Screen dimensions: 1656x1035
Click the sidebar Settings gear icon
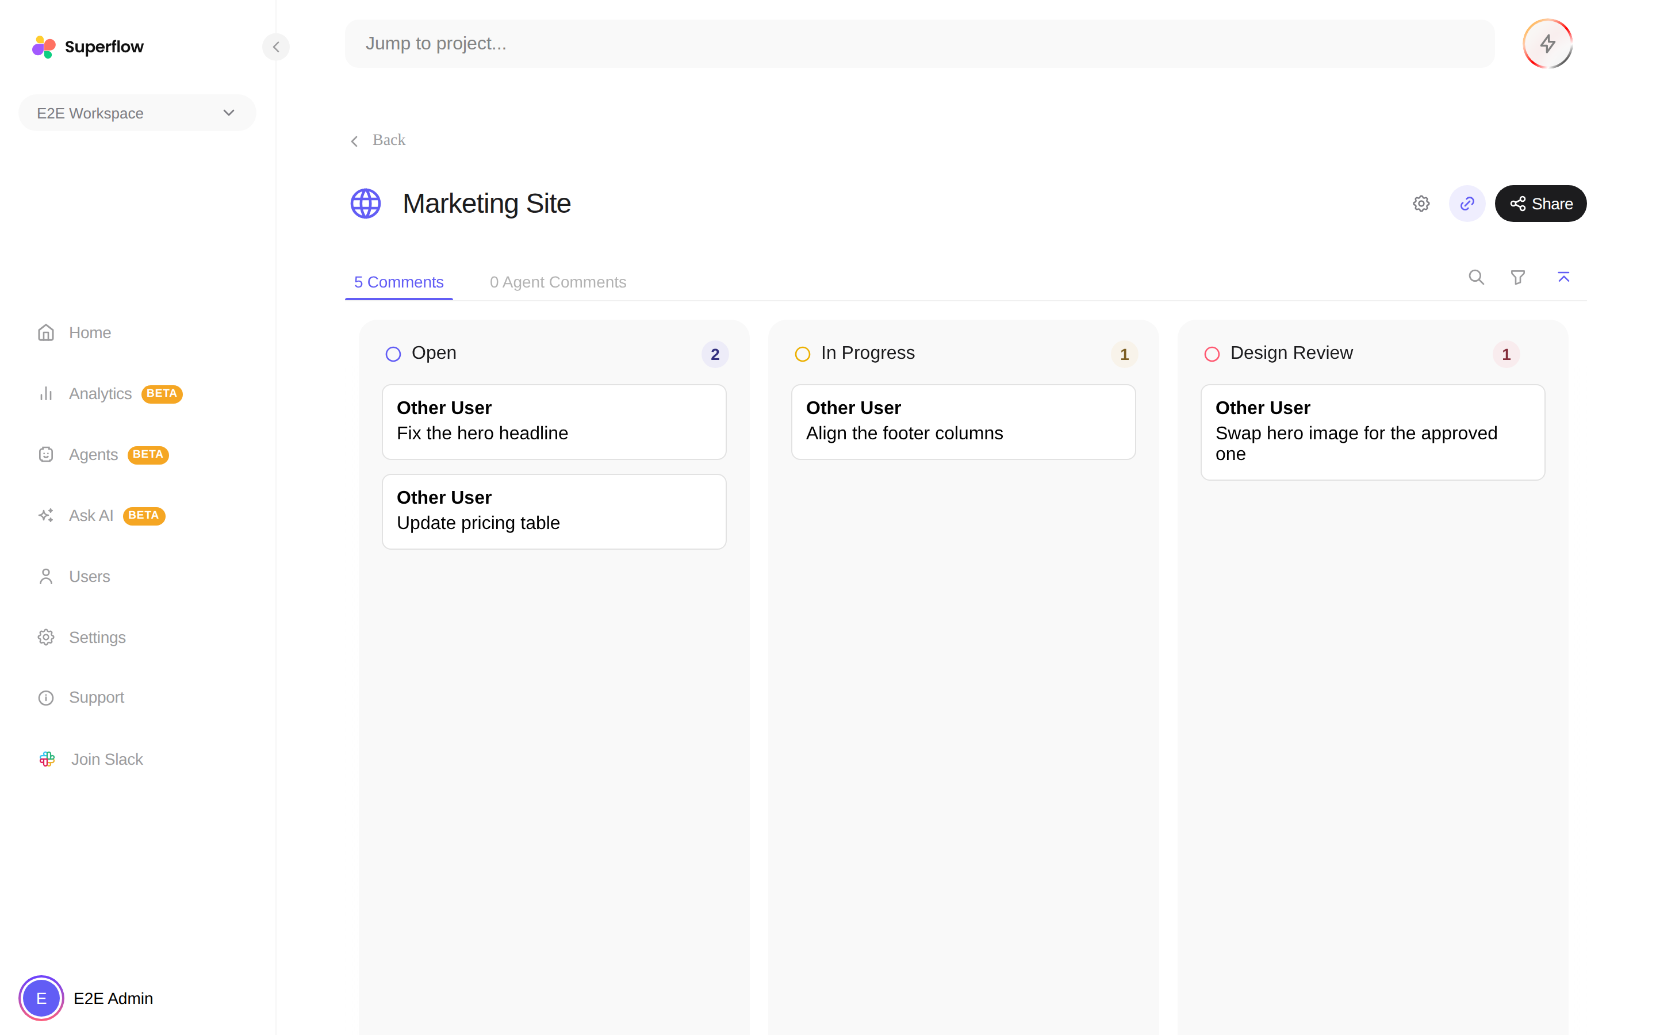coord(46,637)
